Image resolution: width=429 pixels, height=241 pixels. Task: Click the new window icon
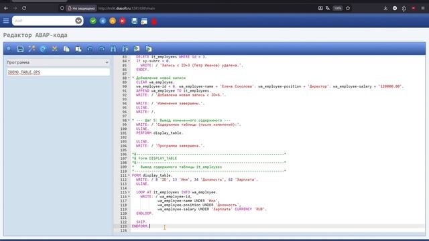[144, 21]
